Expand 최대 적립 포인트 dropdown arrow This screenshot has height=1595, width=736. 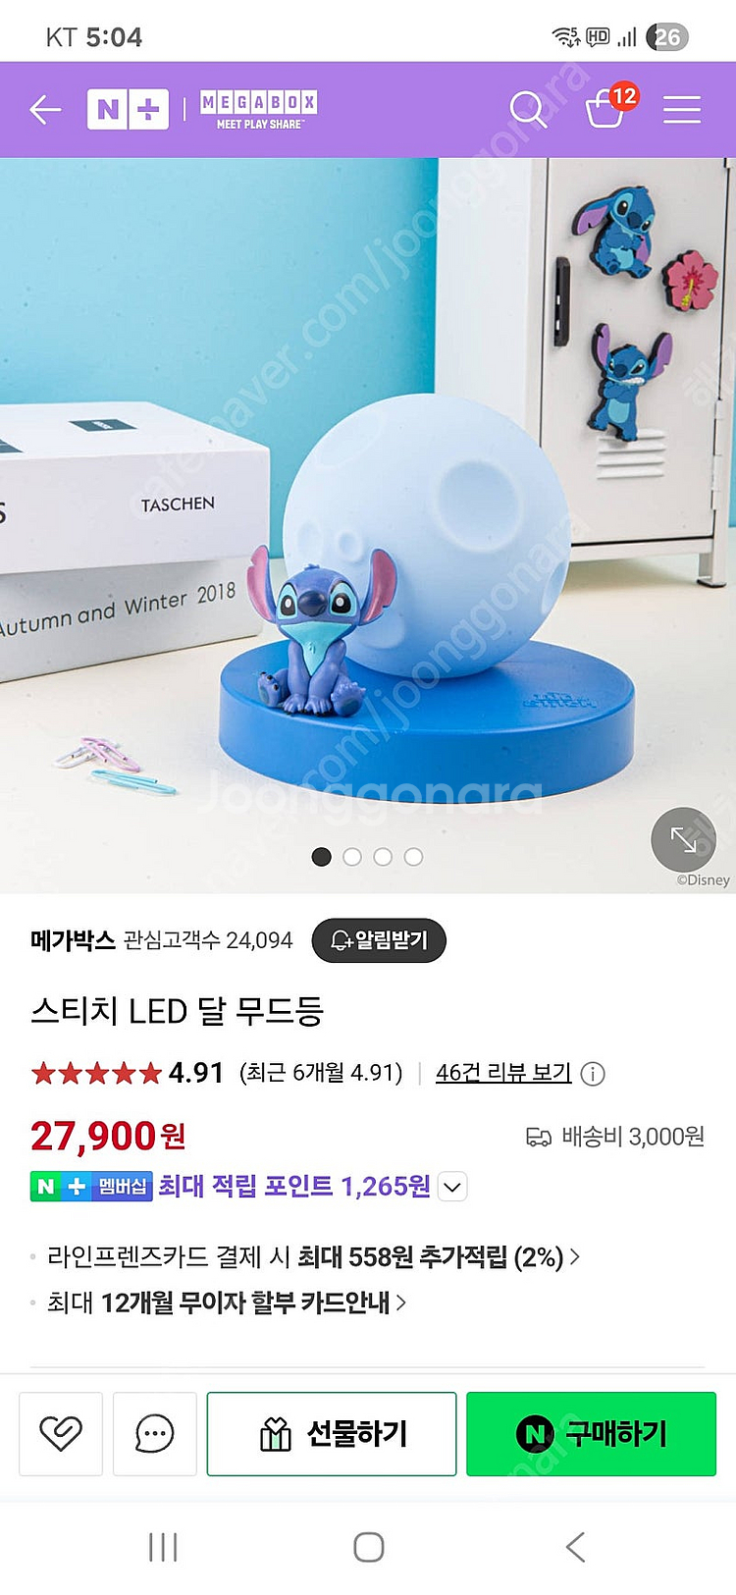(451, 1187)
